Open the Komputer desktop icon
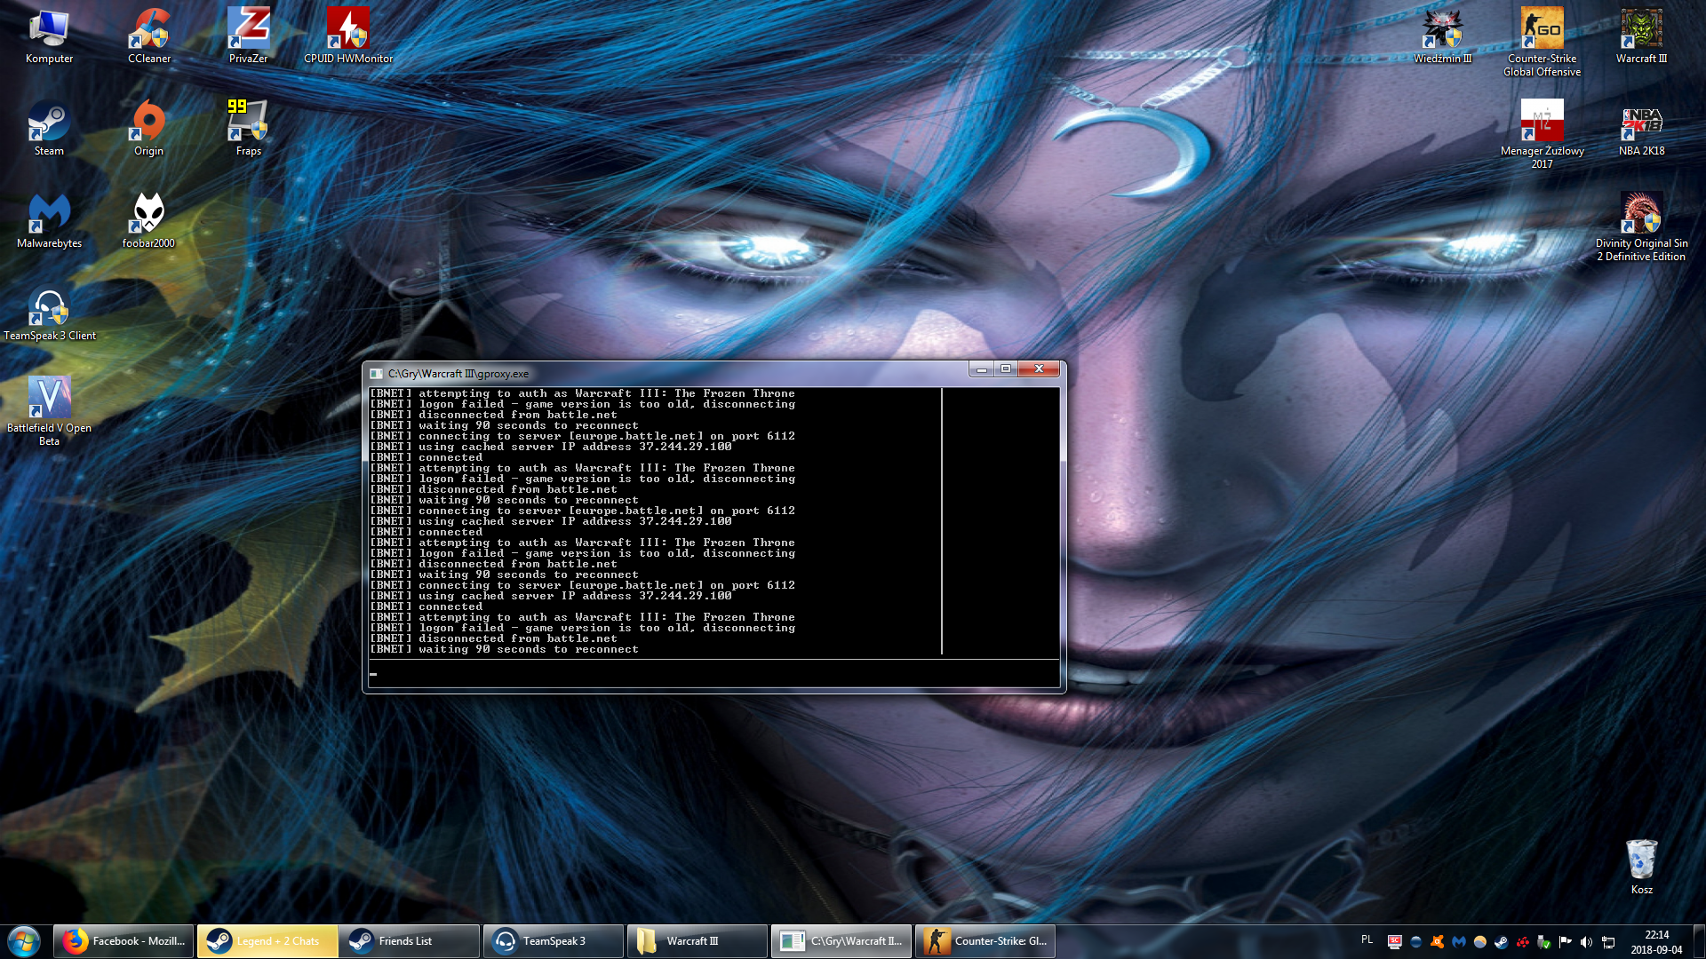The width and height of the screenshot is (1706, 959). click(49, 36)
